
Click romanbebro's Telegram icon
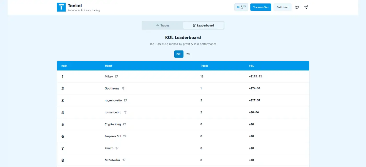[125, 112]
